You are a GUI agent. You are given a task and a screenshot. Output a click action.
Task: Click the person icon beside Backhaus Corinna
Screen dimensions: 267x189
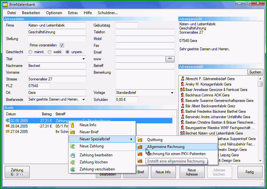click(183, 95)
